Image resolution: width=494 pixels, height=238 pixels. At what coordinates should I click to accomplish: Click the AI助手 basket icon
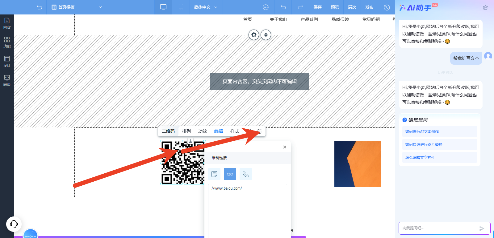(485, 7)
